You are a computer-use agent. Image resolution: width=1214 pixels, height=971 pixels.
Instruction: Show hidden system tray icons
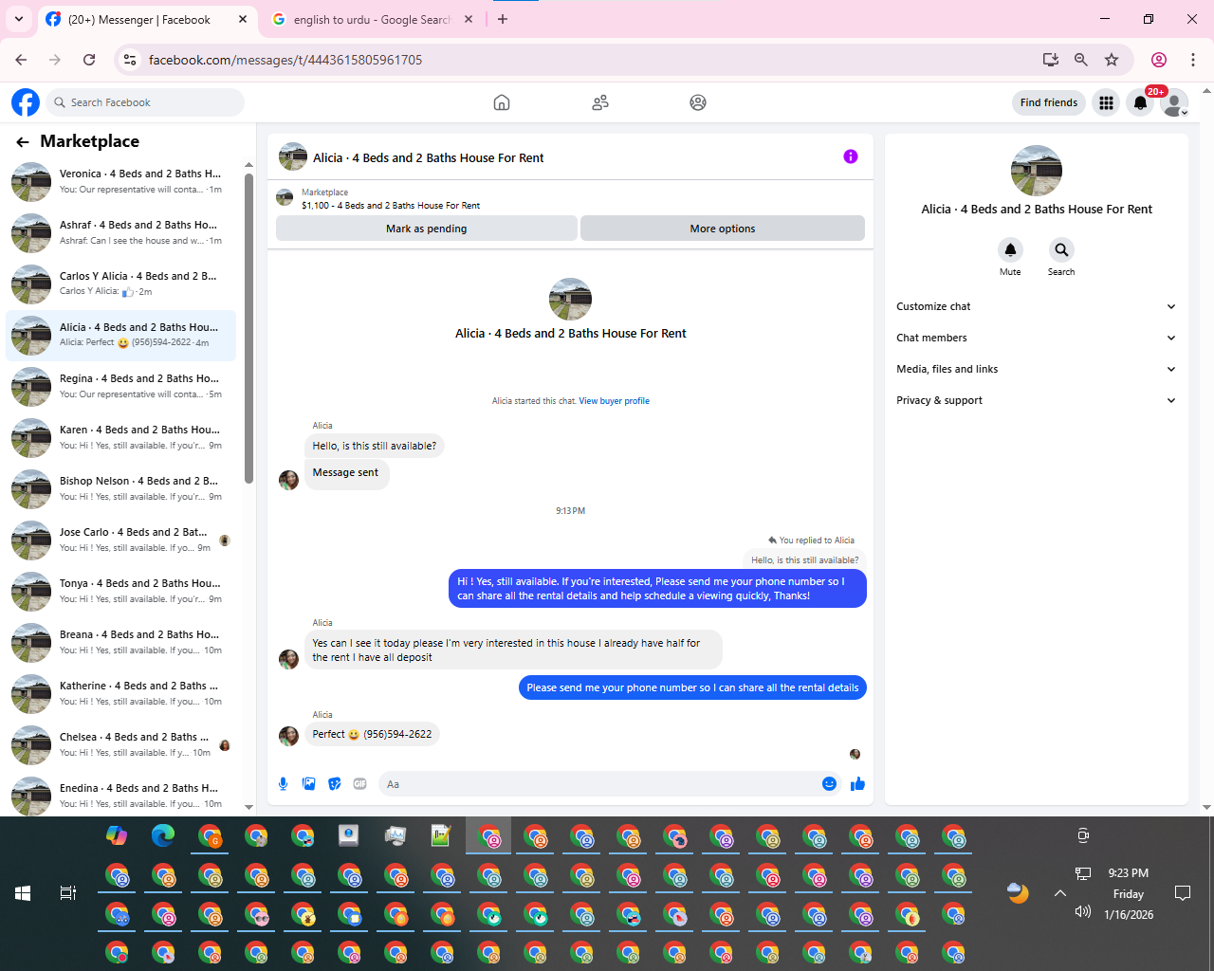(1060, 893)
